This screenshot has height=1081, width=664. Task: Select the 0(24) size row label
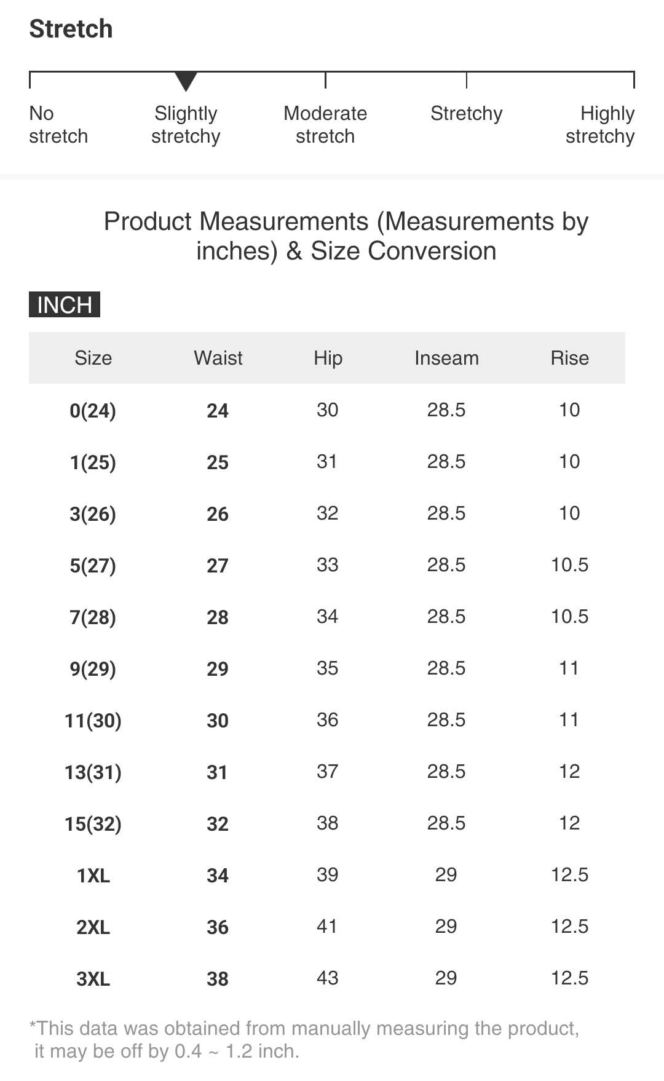(93, 410)
